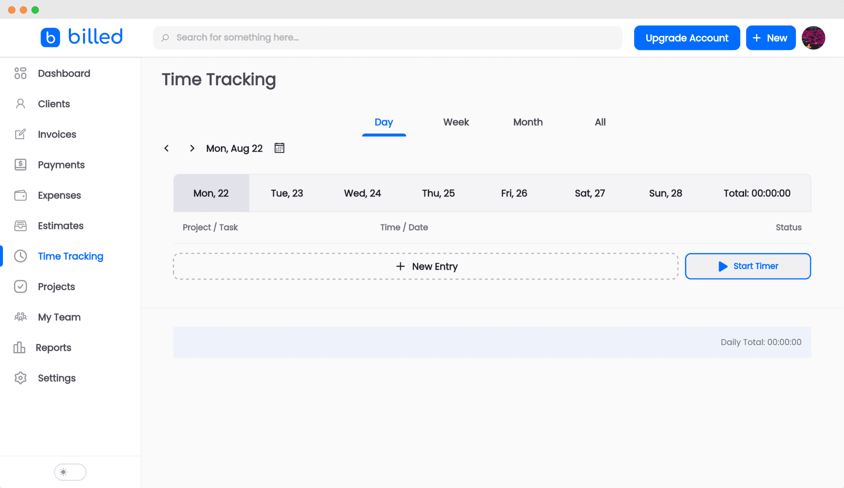This screenshot has height=488, width=844.
Task: Open the Month view
Action: pyautogui.click(x=528, y=122)
